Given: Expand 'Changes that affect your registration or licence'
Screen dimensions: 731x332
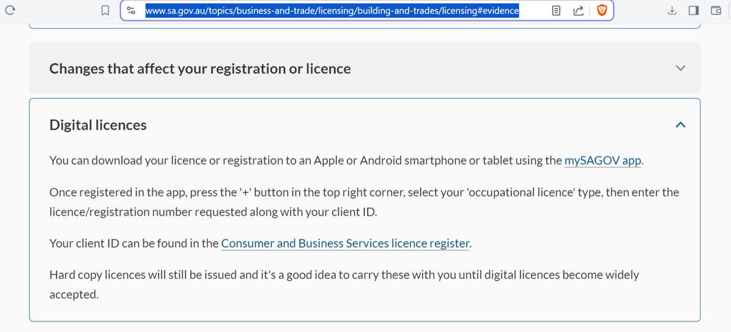Looking at the screenshot, I should point(365,68).
